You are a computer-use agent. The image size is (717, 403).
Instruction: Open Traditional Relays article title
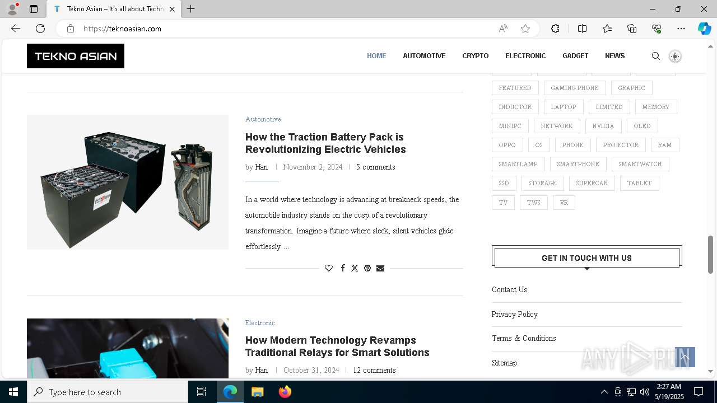pyautogui.click(x=337, y=346)
